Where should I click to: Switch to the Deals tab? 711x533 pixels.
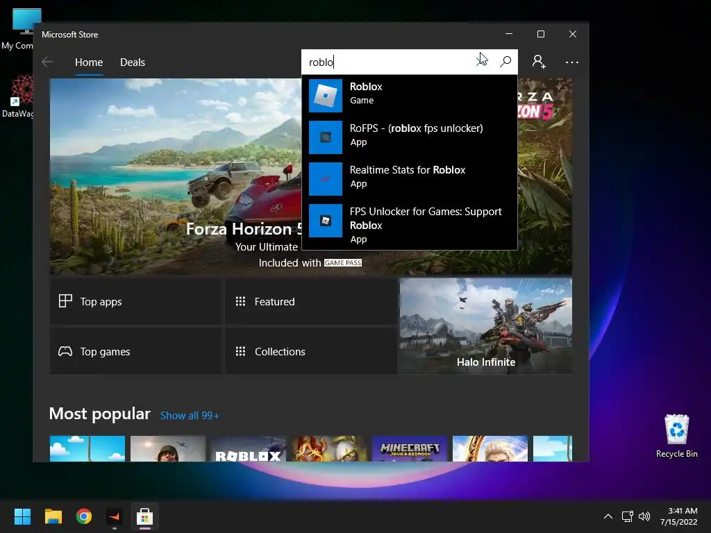(133, 62)
